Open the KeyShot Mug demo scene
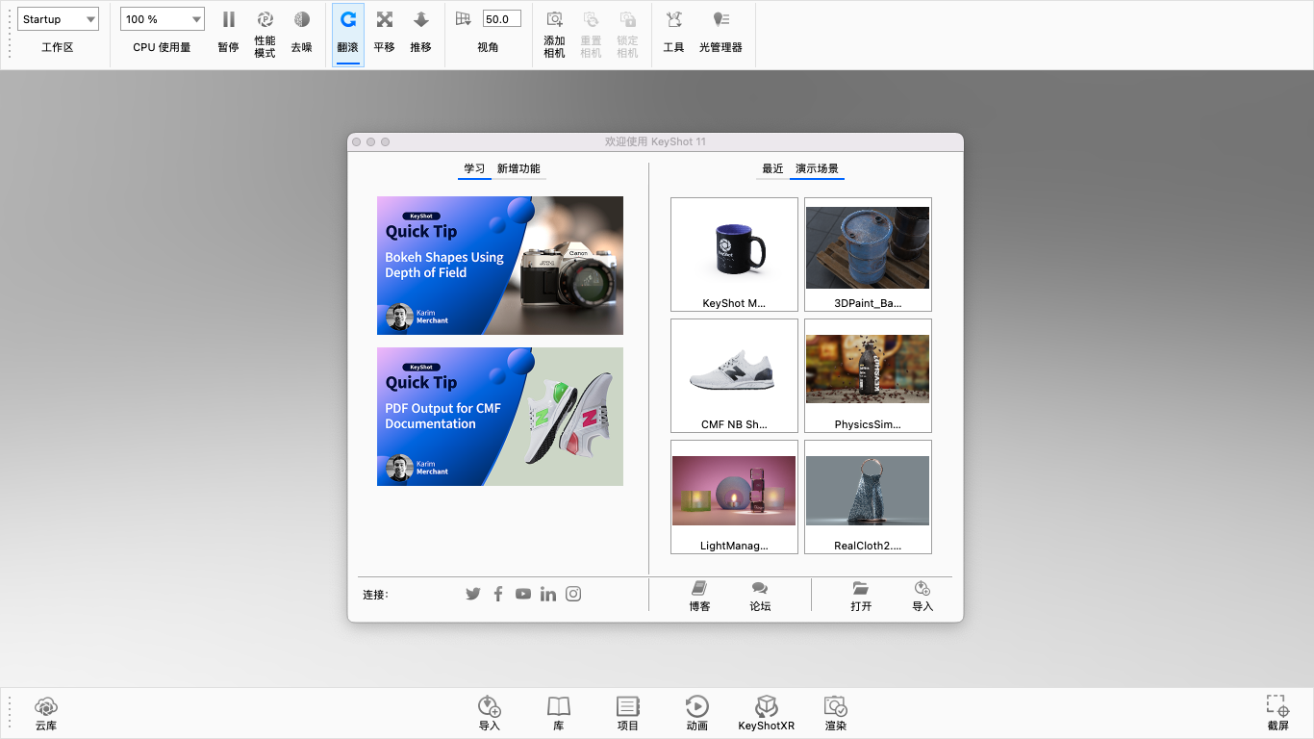Screen dimensions: 1314x739 (734, 254)
